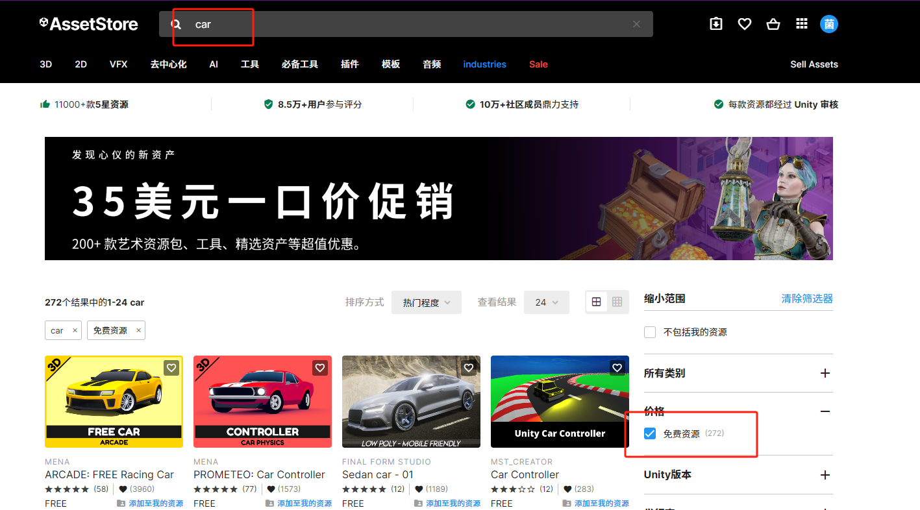Check '不包括我的资源' checkbox

point(650,332)
